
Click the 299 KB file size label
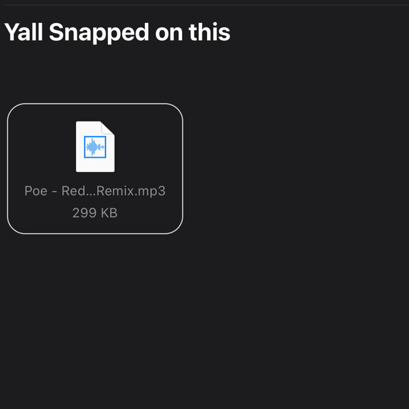click(x=95, y=213)
